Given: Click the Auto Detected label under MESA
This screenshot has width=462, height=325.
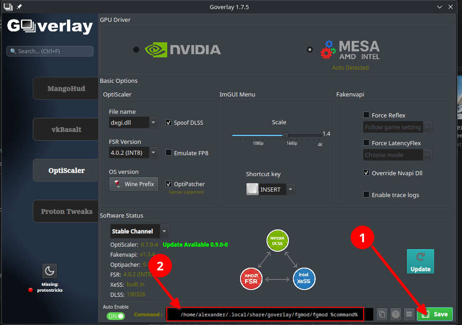Looking at the screenshot, I should click(350, 68).
